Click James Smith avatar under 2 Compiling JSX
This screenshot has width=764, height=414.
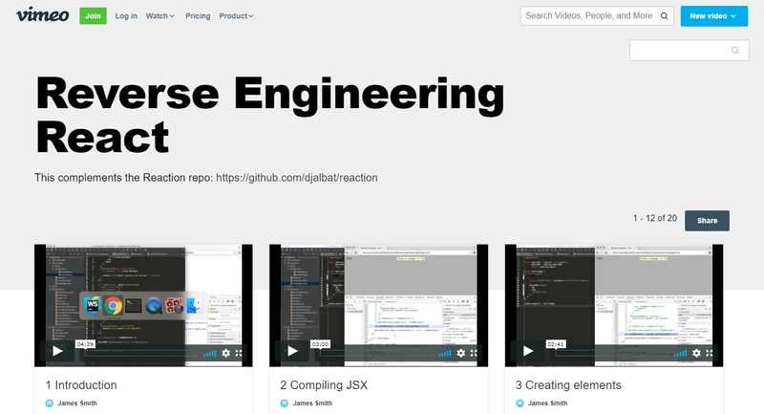click(x=285, y=403)
